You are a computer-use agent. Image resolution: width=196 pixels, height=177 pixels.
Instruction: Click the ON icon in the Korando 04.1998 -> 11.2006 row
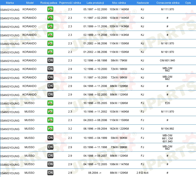50,86
